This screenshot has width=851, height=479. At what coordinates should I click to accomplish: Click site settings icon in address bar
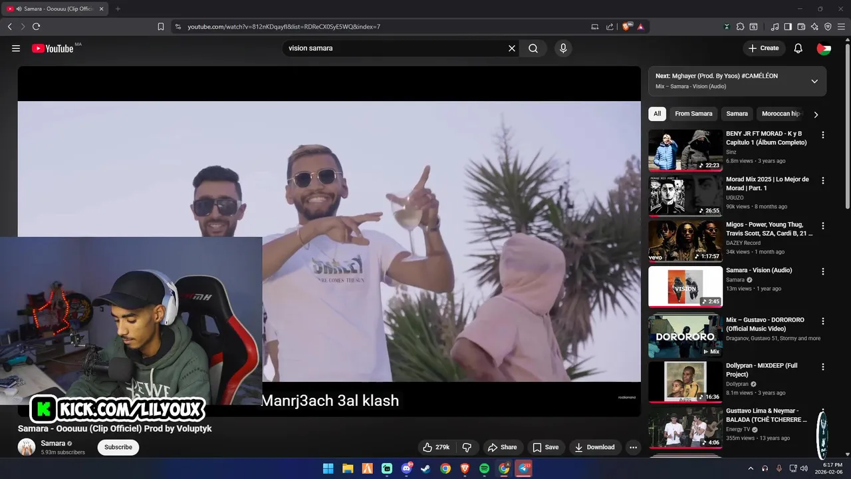coord(178,27)
